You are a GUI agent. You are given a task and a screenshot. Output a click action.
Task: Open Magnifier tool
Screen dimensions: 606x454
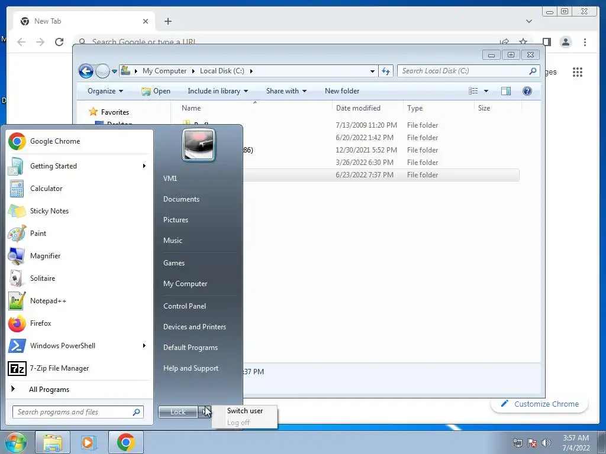coord(79,255)
